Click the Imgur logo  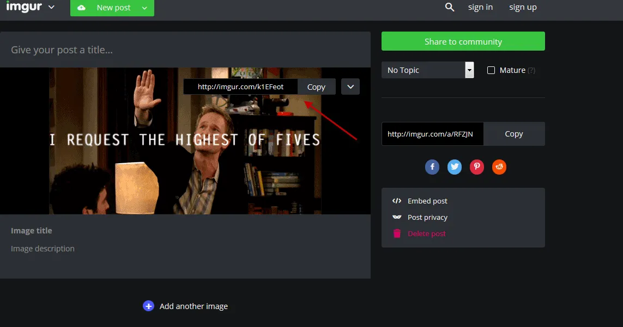[24, 7]
